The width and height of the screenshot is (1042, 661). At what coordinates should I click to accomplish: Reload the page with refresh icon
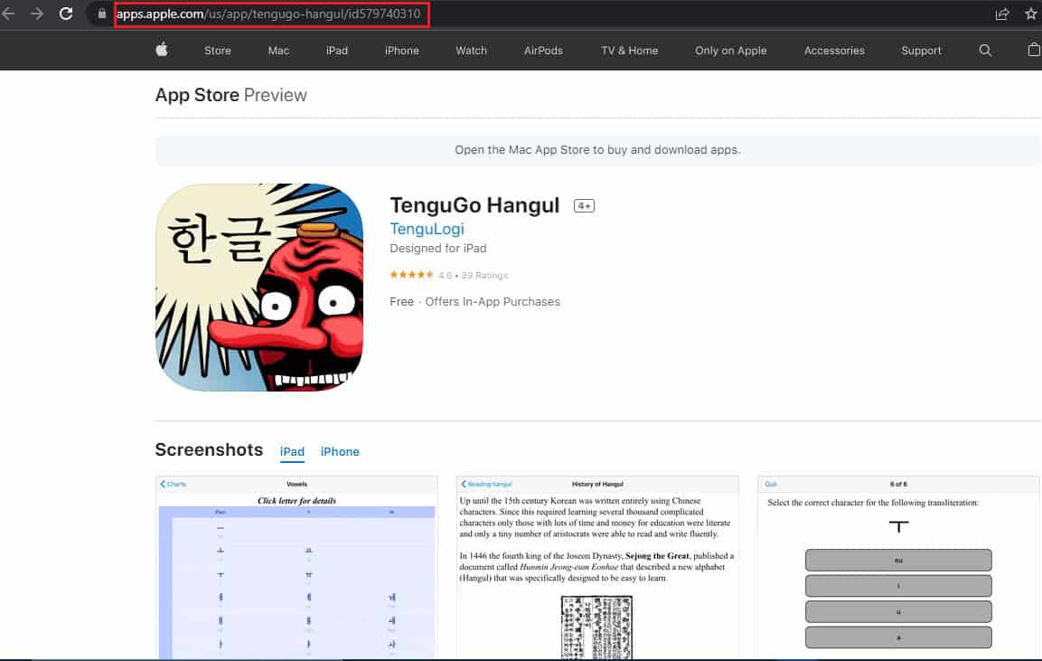pyautogui.click(x=66, y=14)
